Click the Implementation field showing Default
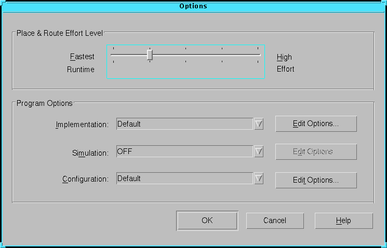Screen dimensions: 387x248 coord(184,124)
